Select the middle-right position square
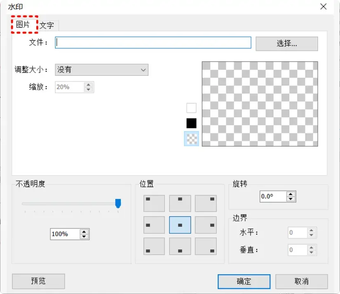Screen dimensions: 340x294 pos(206,225)
